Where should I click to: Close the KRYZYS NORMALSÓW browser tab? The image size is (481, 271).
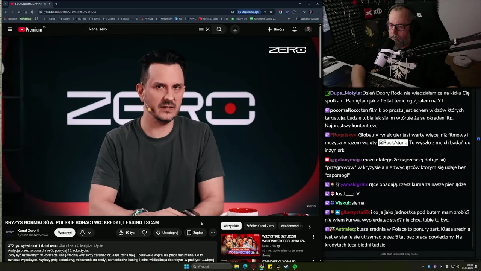coord(49,4)
